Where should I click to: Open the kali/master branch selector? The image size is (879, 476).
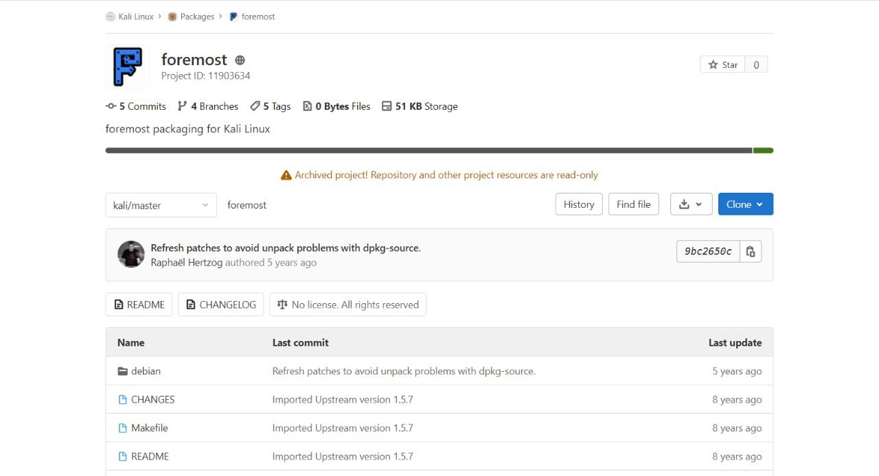click(x=161, y=205)
